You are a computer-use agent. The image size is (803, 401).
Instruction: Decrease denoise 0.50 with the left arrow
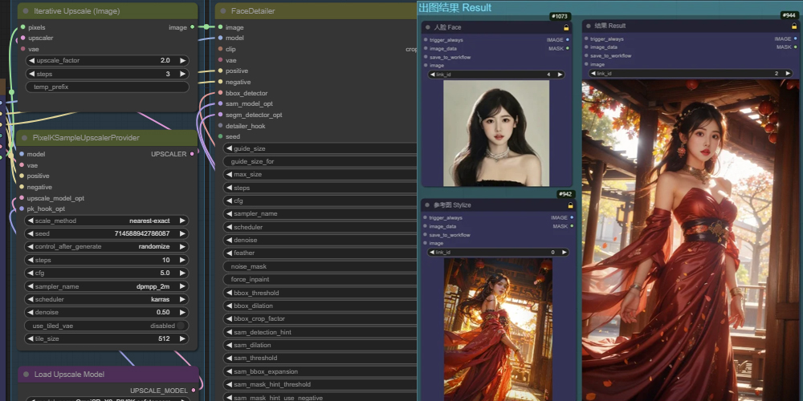coord(31,312)
